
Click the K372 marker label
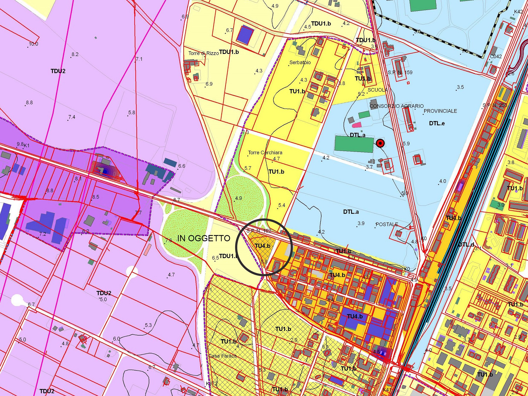point(211,384)
